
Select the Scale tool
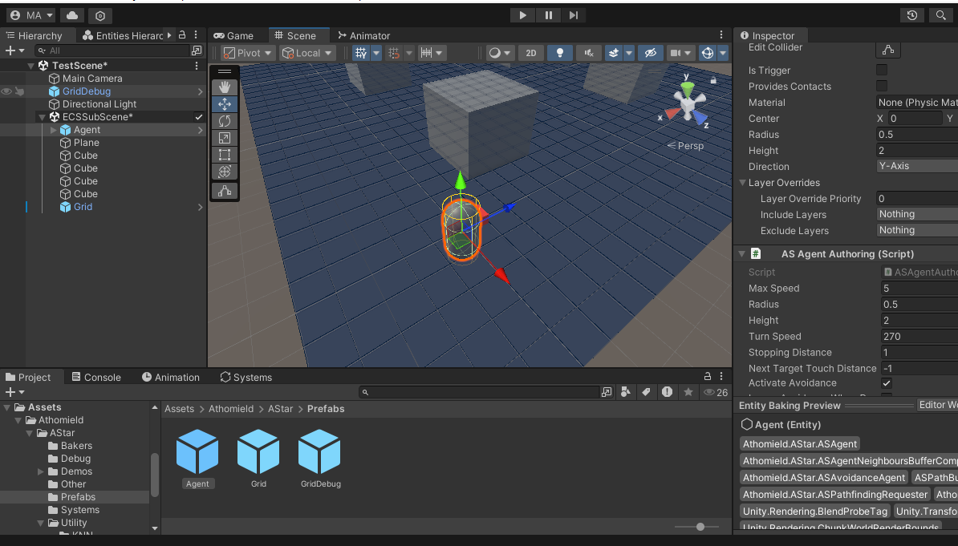(225, 138)
